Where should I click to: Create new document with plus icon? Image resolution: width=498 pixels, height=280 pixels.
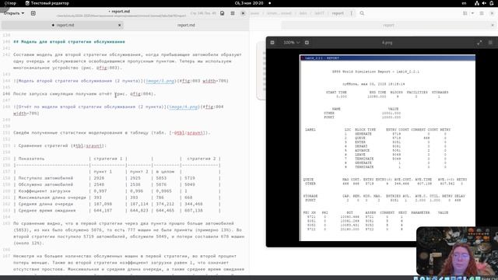coord(33,13)
